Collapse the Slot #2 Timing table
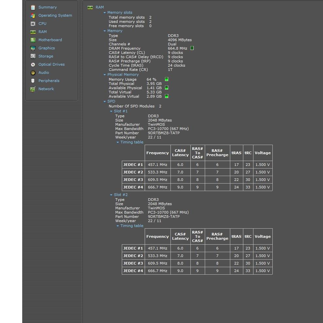Viewport: 323px width, 323px height. tap(118, 226)
